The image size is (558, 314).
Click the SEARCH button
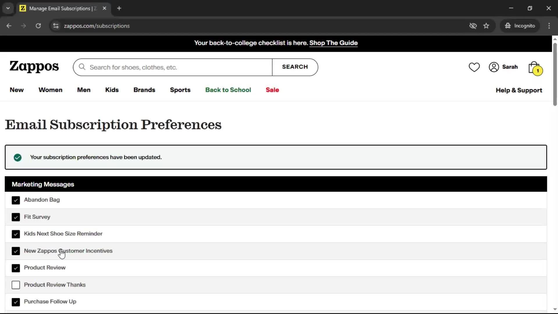295,67
